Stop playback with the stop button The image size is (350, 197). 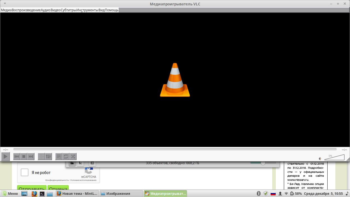pyautogui.click(x=24, y=157)
